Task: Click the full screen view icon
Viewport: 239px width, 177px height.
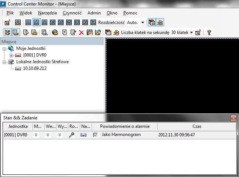Action: point(18,23)
